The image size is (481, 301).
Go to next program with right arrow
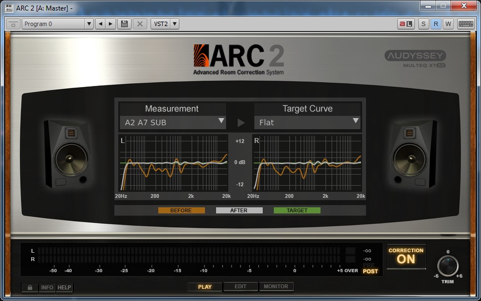click(x=111, y=24)
